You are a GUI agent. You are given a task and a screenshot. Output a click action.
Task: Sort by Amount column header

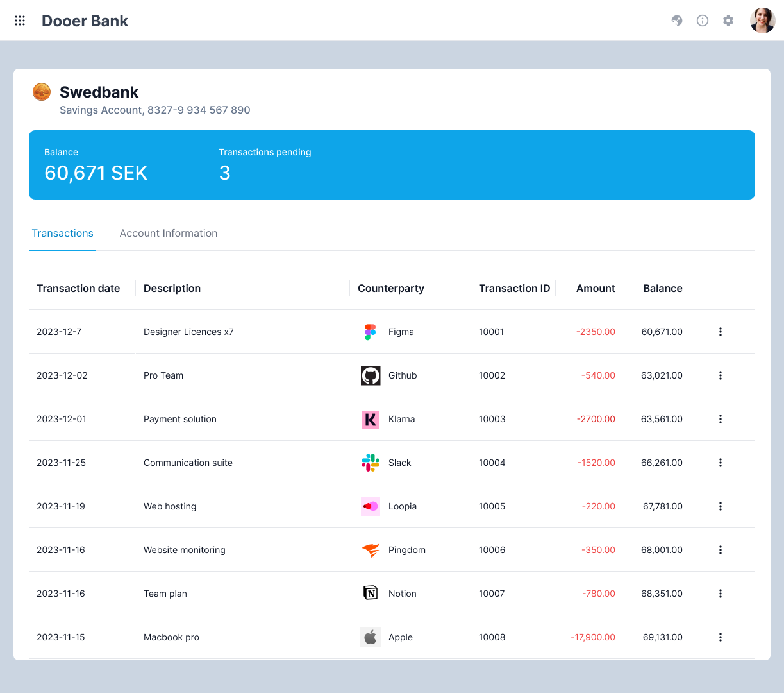point(596,289)
